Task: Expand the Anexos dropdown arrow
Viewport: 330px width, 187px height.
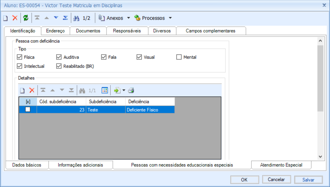Action: click(128, 18)
